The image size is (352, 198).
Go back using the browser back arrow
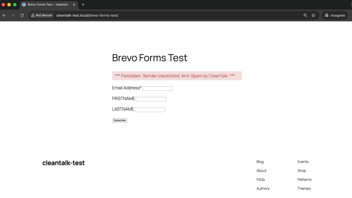pyautogui.click(x=4, y=15)
